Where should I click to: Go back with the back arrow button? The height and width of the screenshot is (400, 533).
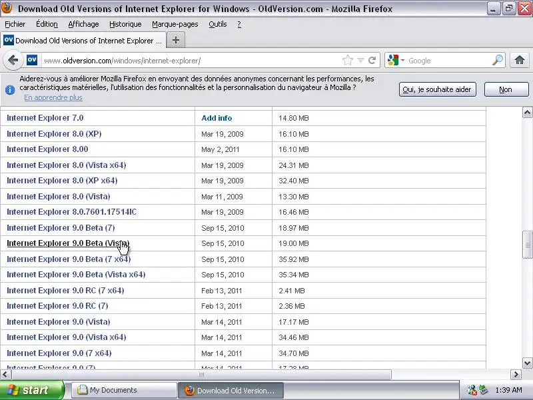point(13,61)
